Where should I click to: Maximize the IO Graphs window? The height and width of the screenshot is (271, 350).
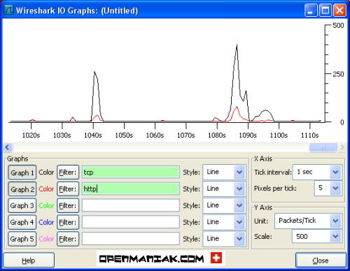pyautogui.click(x=325, y=10)
